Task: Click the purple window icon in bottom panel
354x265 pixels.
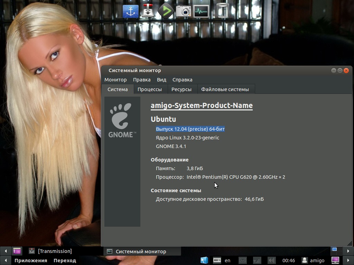Action: pos(17,251)
